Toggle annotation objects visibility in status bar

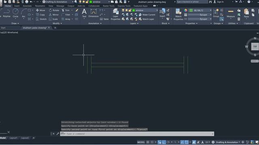point(194,142)
